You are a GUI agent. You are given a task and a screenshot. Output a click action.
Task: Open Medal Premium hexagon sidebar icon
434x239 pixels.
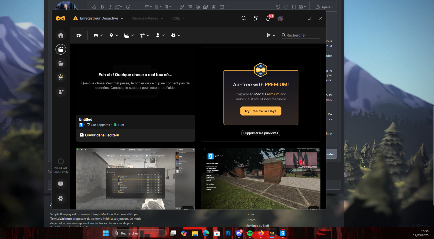61,77
